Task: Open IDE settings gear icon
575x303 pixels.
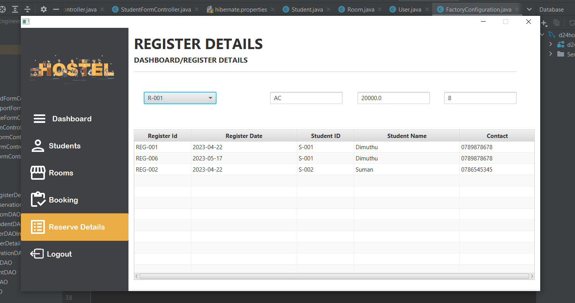Action: pyautogui.click(x=43, y=9)
